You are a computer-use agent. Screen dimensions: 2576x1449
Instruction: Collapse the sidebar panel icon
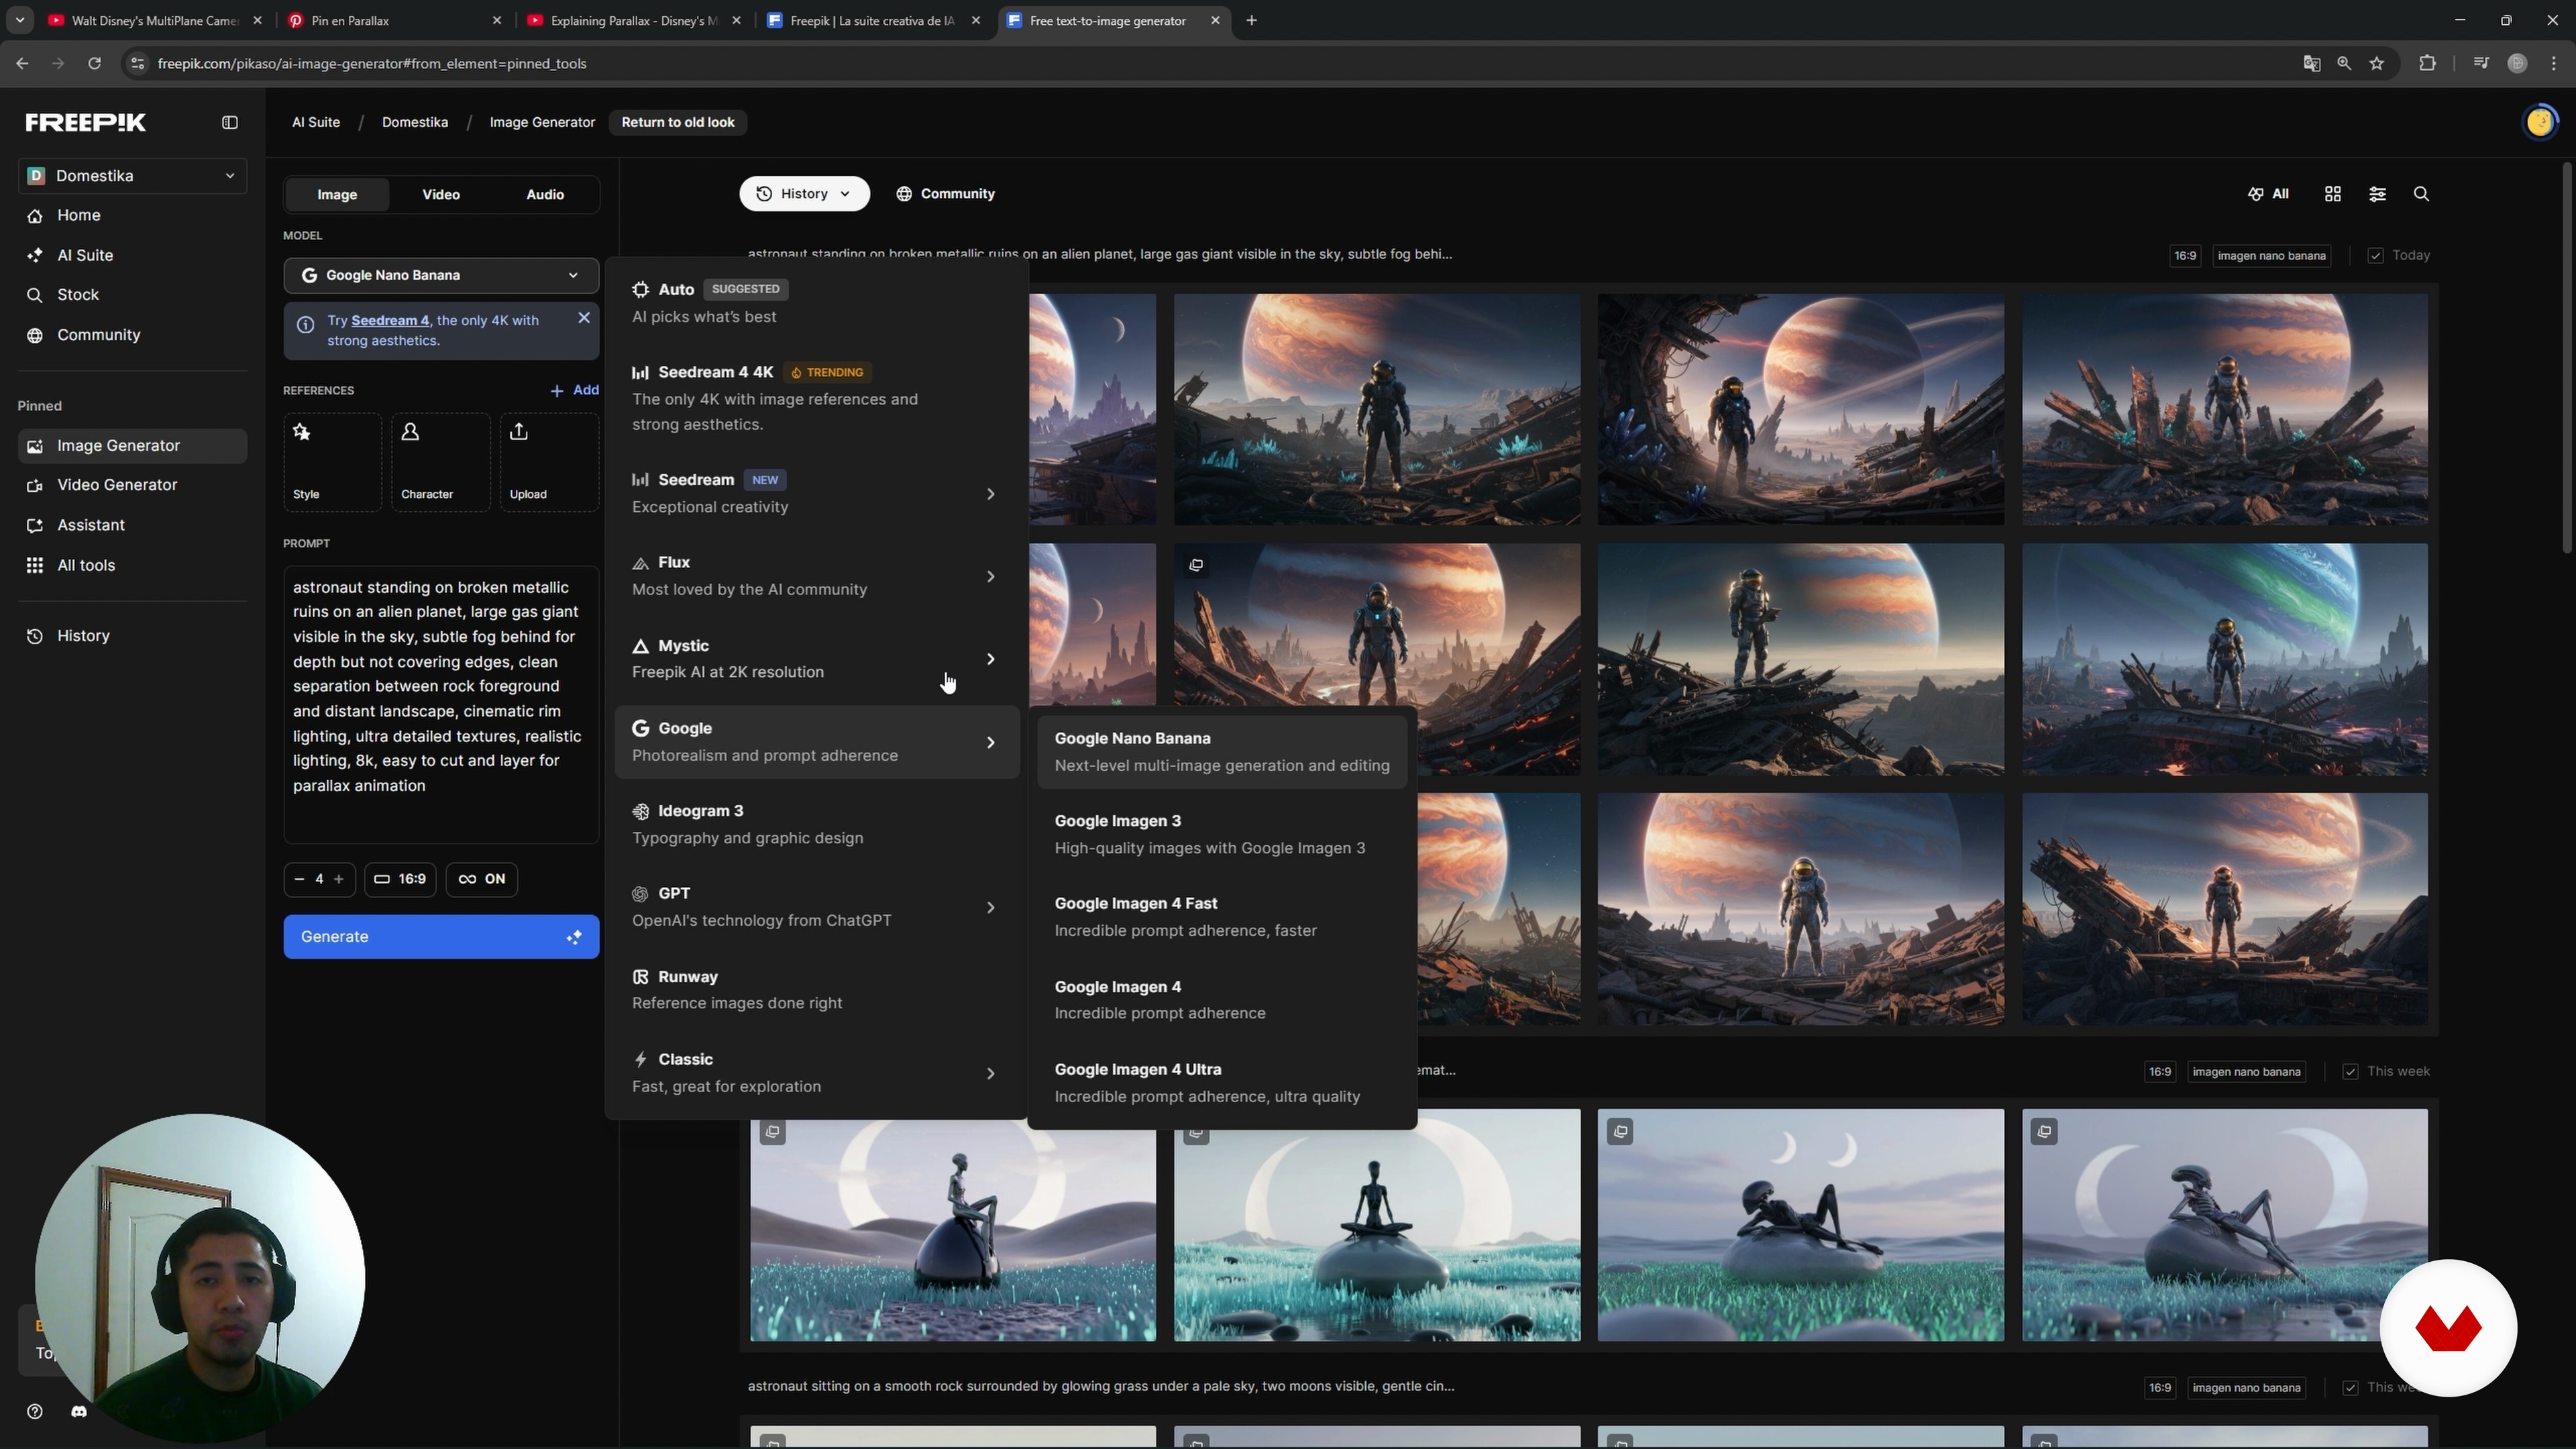click(x=230, y=122)
